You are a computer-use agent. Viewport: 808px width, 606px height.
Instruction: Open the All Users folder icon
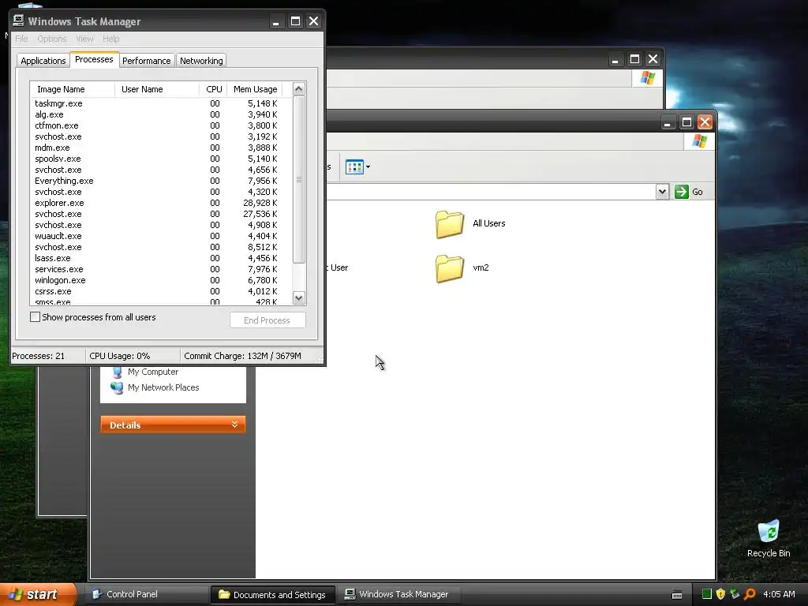(449, 224)
